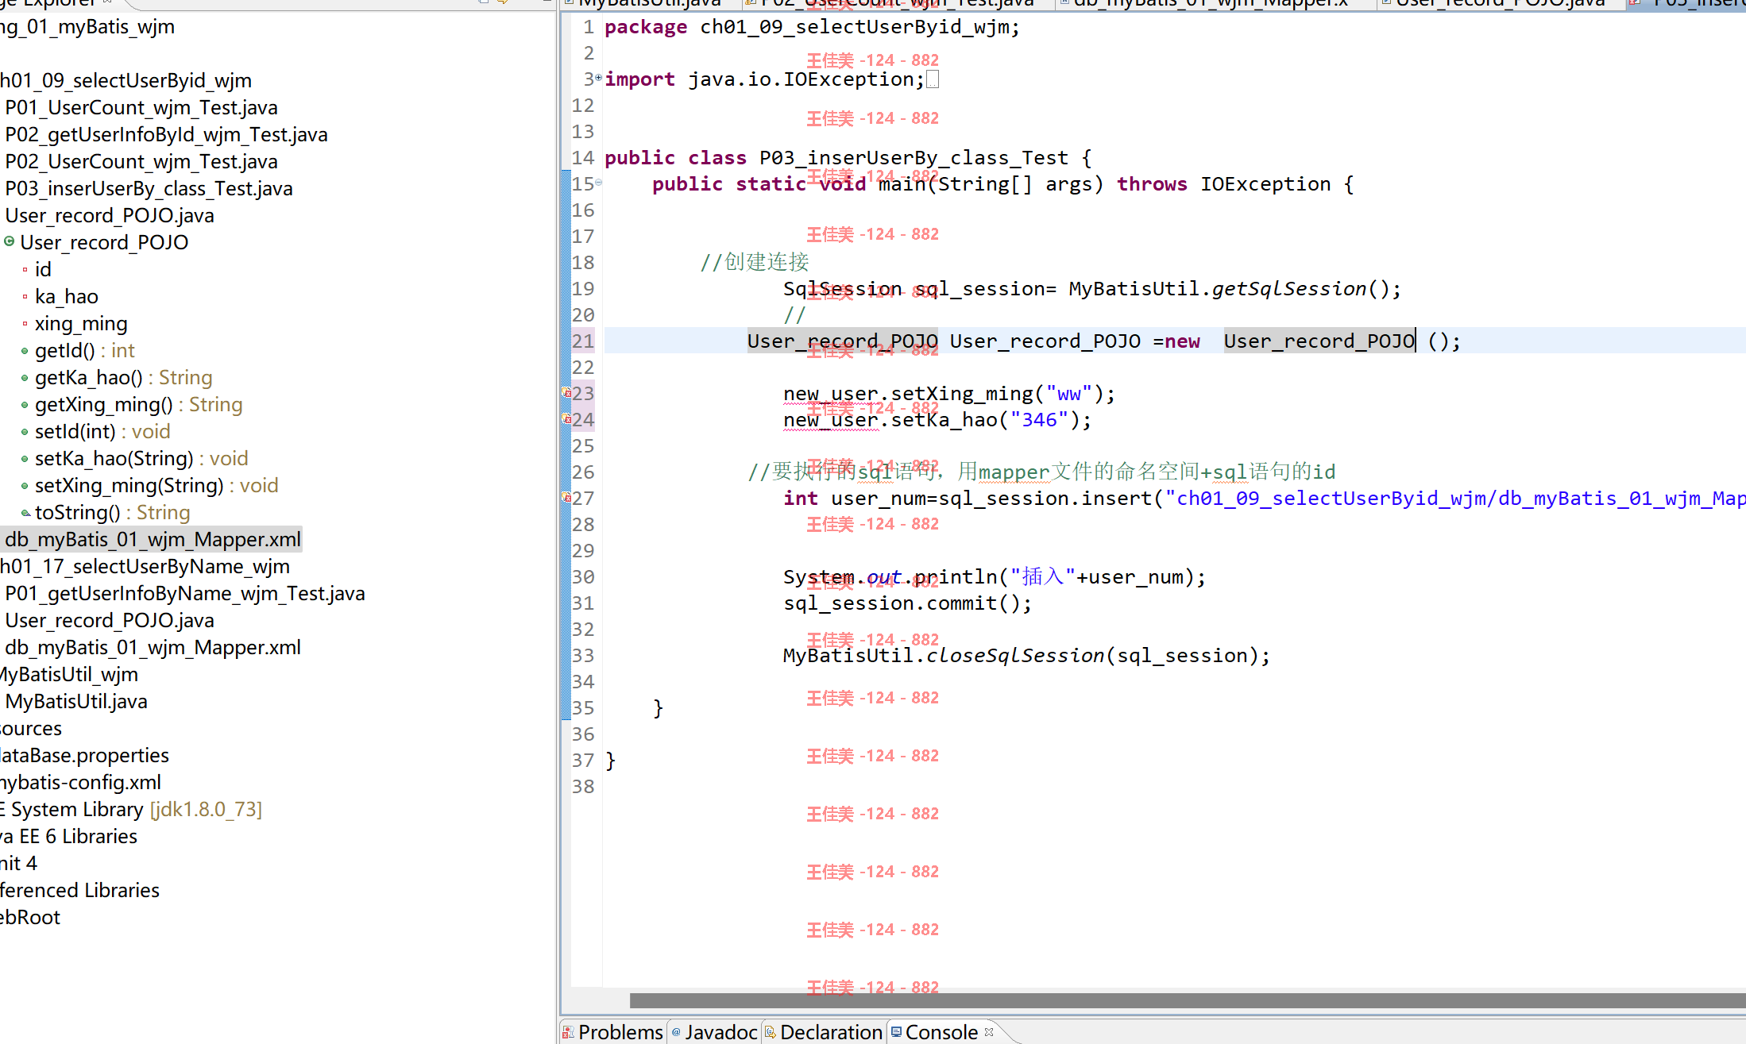The image size is (1746, 1044).
Task: Click line number 21 in the editor gutter
Action: 583,341
